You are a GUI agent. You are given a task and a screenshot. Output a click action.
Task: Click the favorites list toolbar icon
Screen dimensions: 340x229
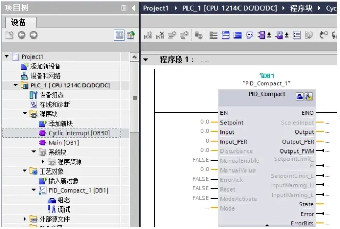pos(297,35)
